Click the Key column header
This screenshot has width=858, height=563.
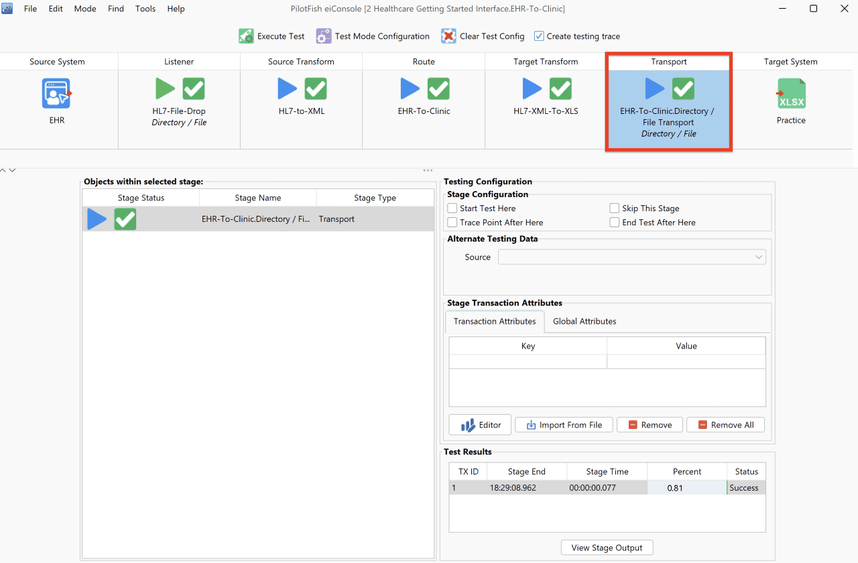click(528, 346)
